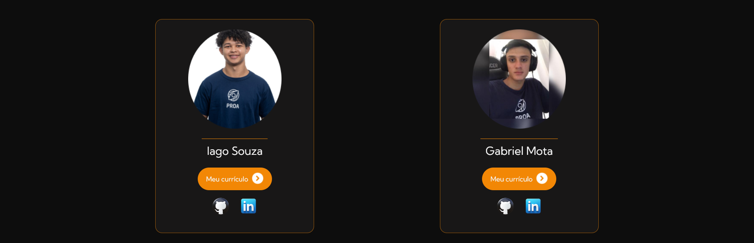Click PROA logo on Iago's shirt
This screenshot has width=754, height=243.
point(233,99)
